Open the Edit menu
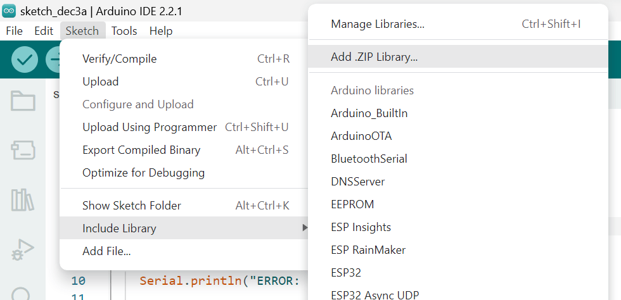 click(x=44, y=31)
